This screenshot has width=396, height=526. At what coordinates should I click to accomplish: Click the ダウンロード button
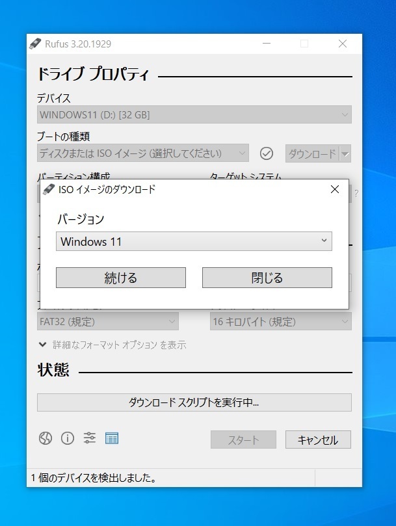(x=312, y=153)
